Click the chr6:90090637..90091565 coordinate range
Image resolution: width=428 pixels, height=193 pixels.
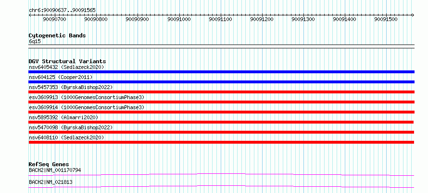pyautogui.click(x=62, y=11)
